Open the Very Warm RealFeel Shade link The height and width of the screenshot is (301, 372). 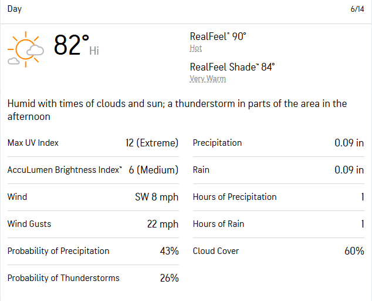(208, 79)
